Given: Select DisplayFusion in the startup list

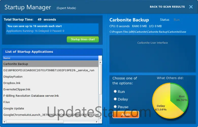Looking at the screenshot, I should (x=50, y=77).
